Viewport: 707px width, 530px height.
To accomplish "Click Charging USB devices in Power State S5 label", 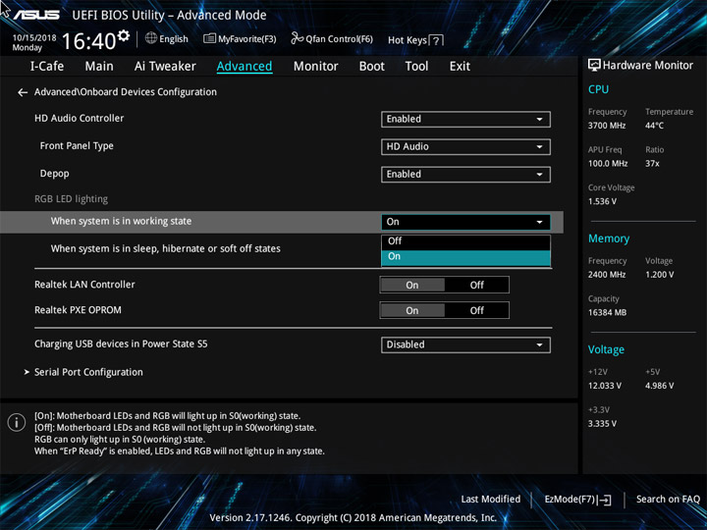I will [121, 344].
